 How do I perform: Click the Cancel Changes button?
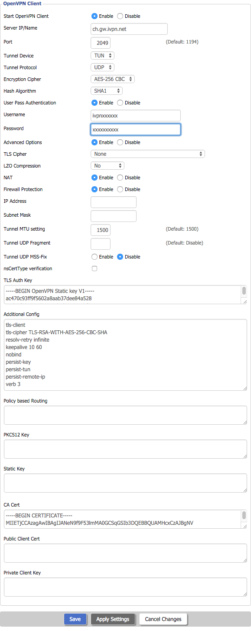coord(163,619)
